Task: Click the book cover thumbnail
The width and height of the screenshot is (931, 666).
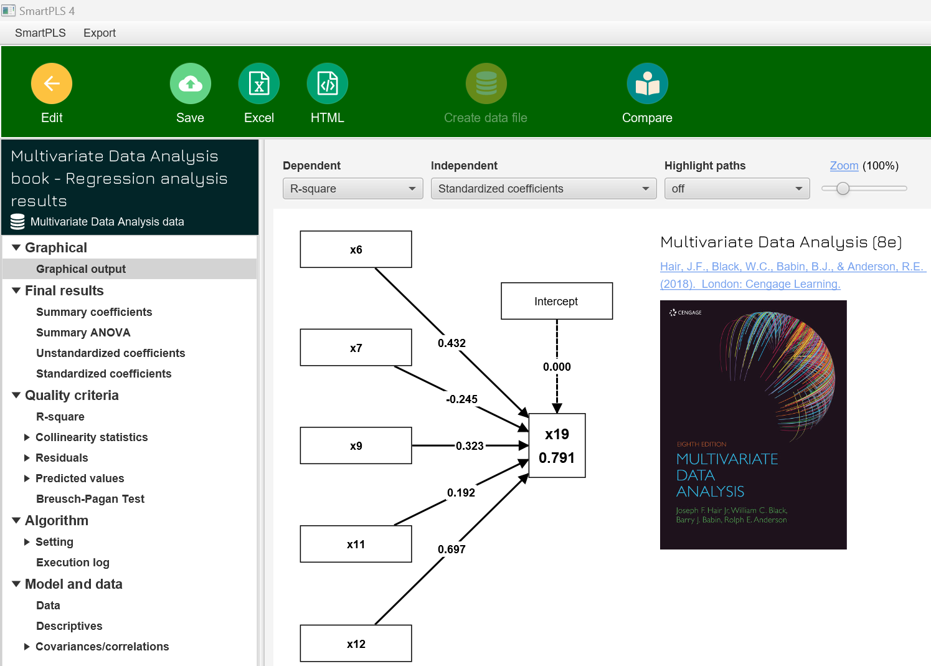Action: coord(754,425)
